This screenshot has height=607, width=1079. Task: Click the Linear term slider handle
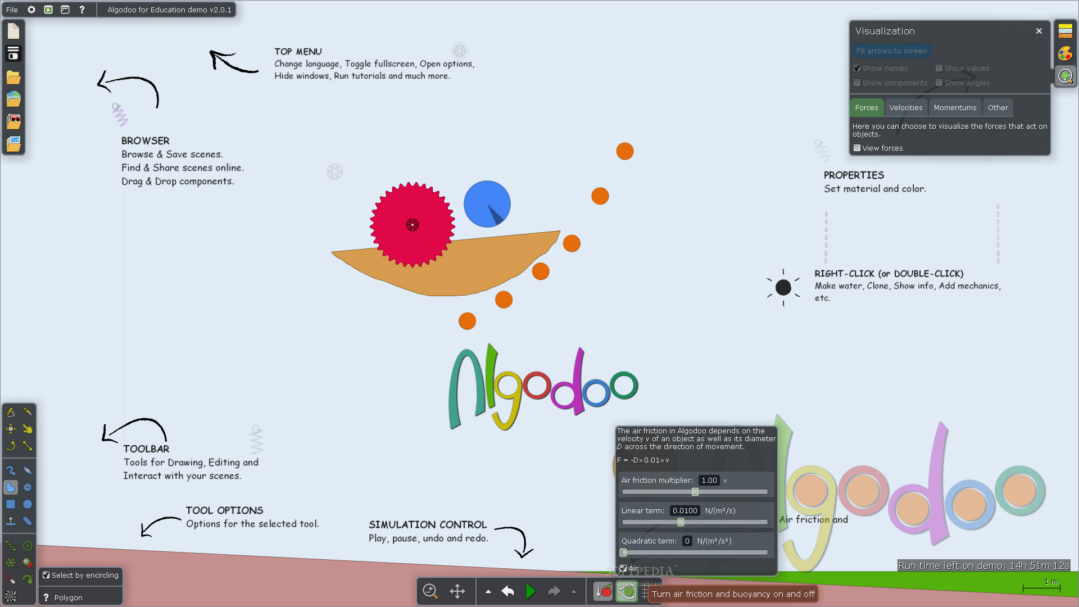pos(681,522)
